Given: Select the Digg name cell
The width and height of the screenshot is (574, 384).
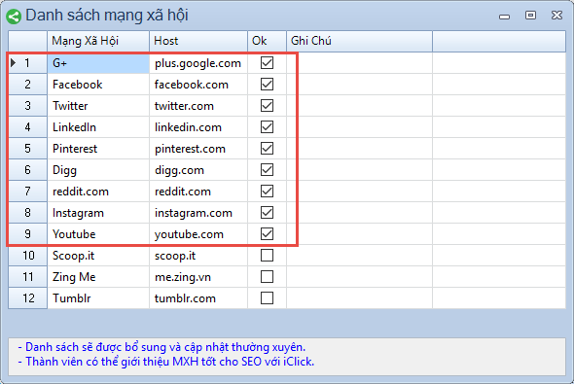Looking at the screenshot, I should click(x=98, y=170).
